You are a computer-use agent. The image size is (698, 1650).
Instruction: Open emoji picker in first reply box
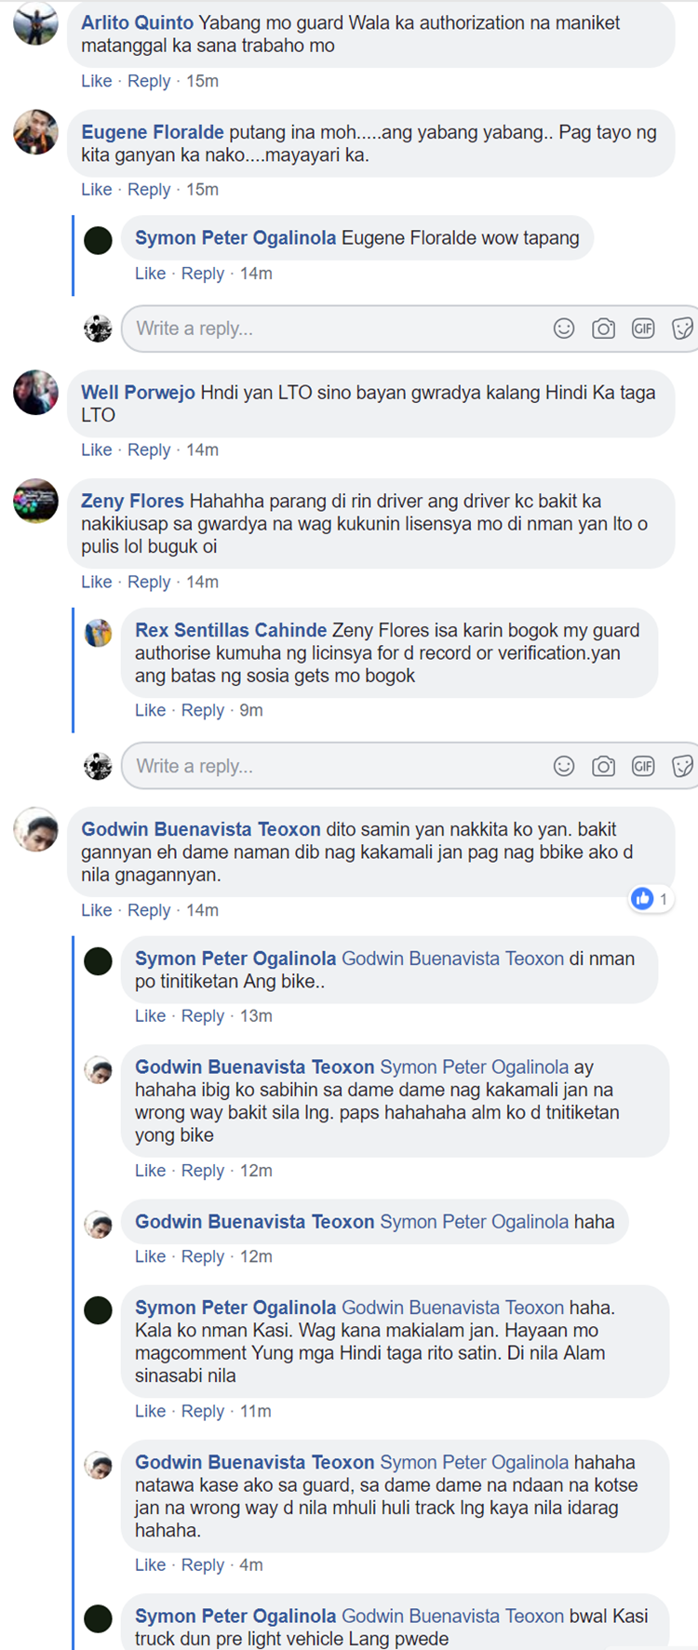pos(564,329)
